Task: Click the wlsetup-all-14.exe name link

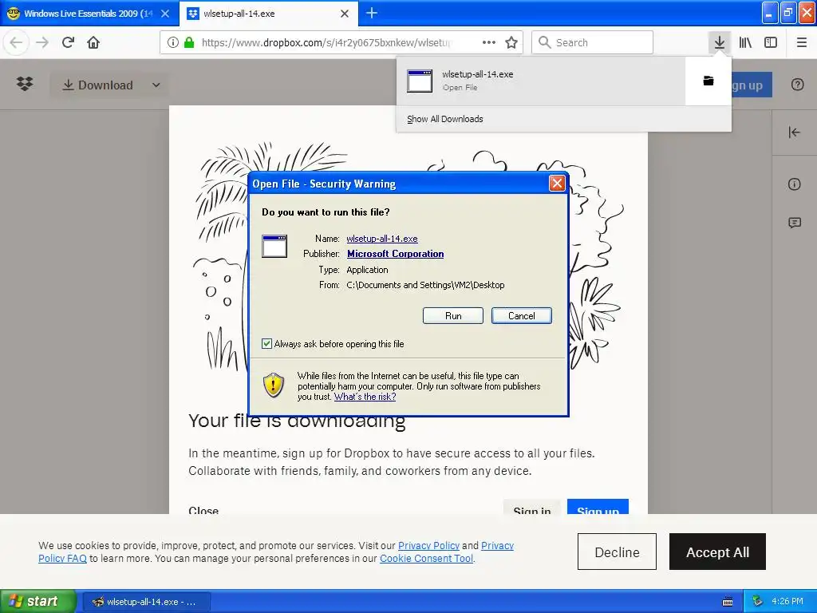Action: 382,239
